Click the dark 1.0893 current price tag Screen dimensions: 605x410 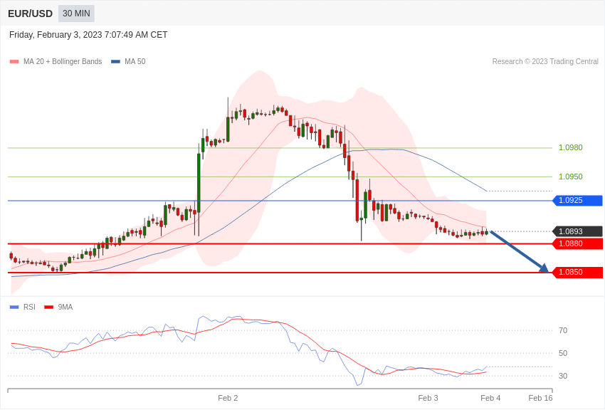pyautogui.click(x=578, y=231)
